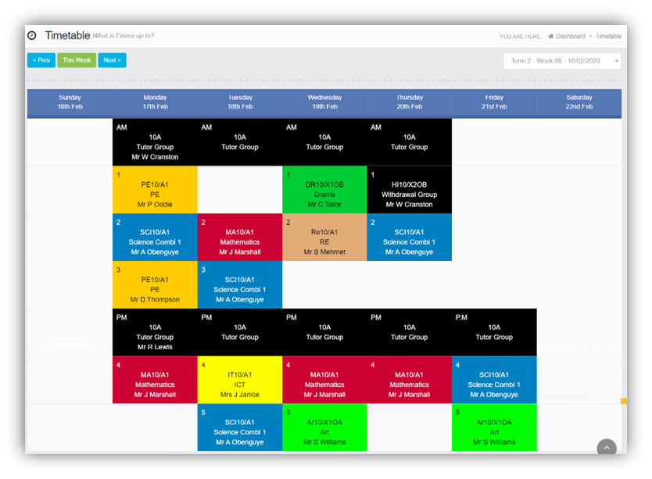Open the Dashboard breadcrumb link
The width and height of the screenshot is (652, 479).
click(x=570, y=36)
